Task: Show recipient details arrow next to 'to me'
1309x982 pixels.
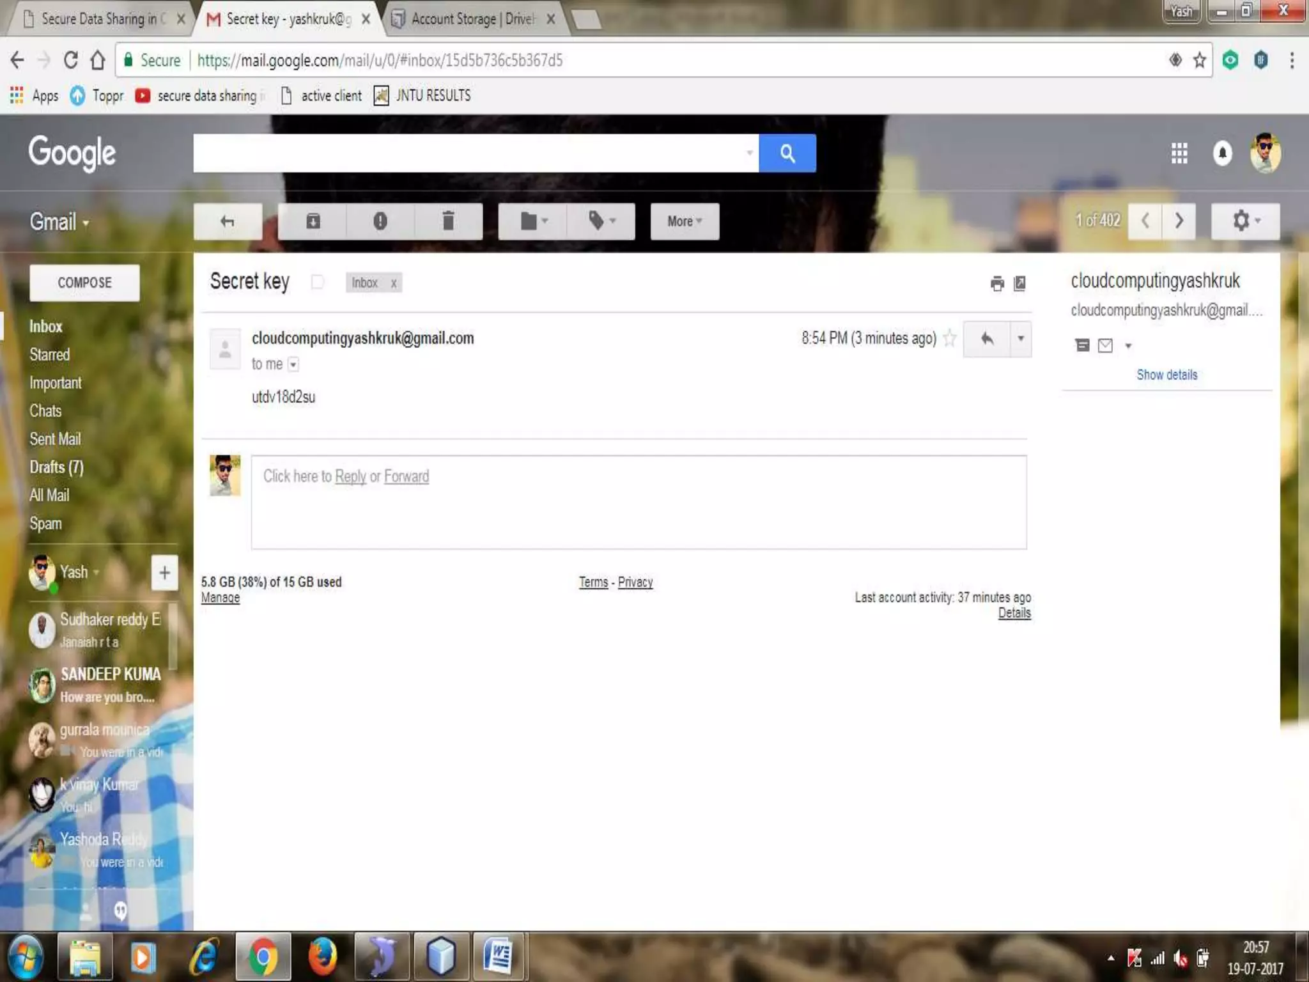Action: 293,364
